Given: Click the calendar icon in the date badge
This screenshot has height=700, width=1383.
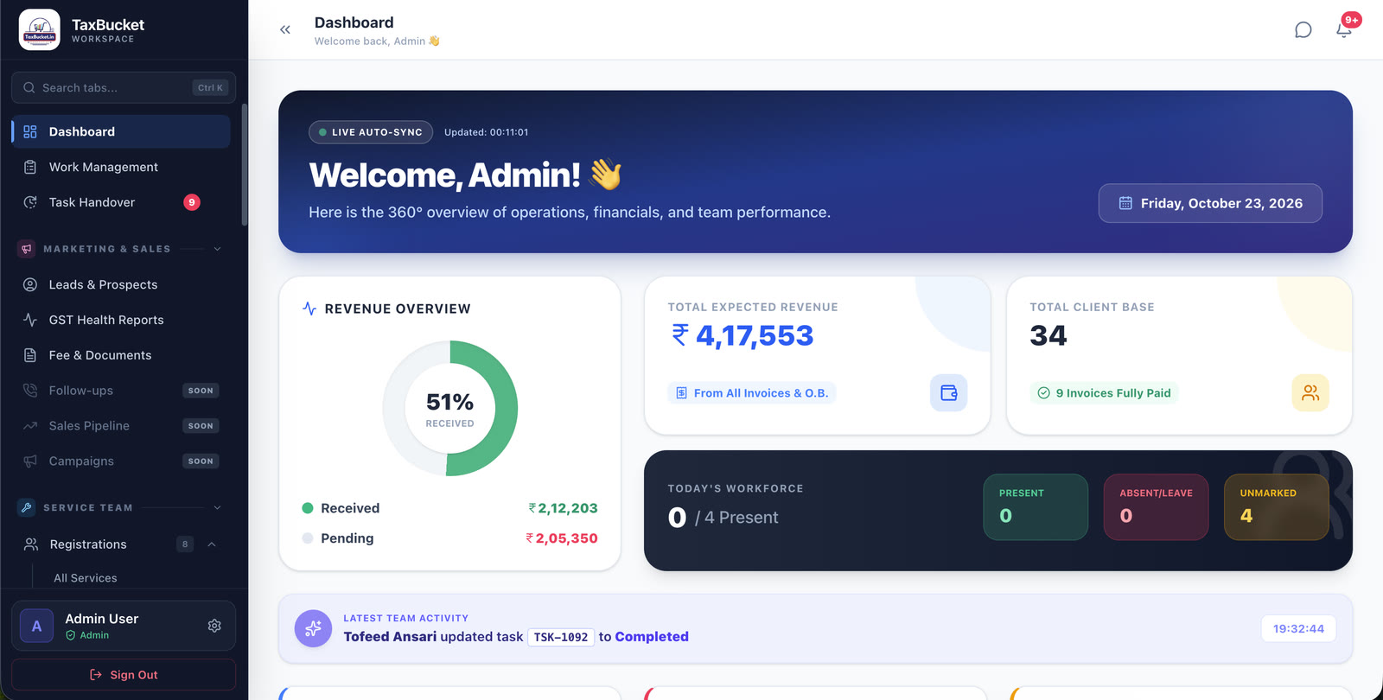Looking at the screenshot, I should [1125, 203].
